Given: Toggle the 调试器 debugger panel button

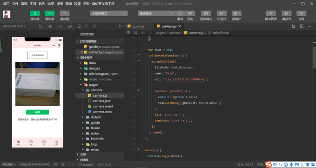Looking at the screenshot, I should tap(65, 13).
